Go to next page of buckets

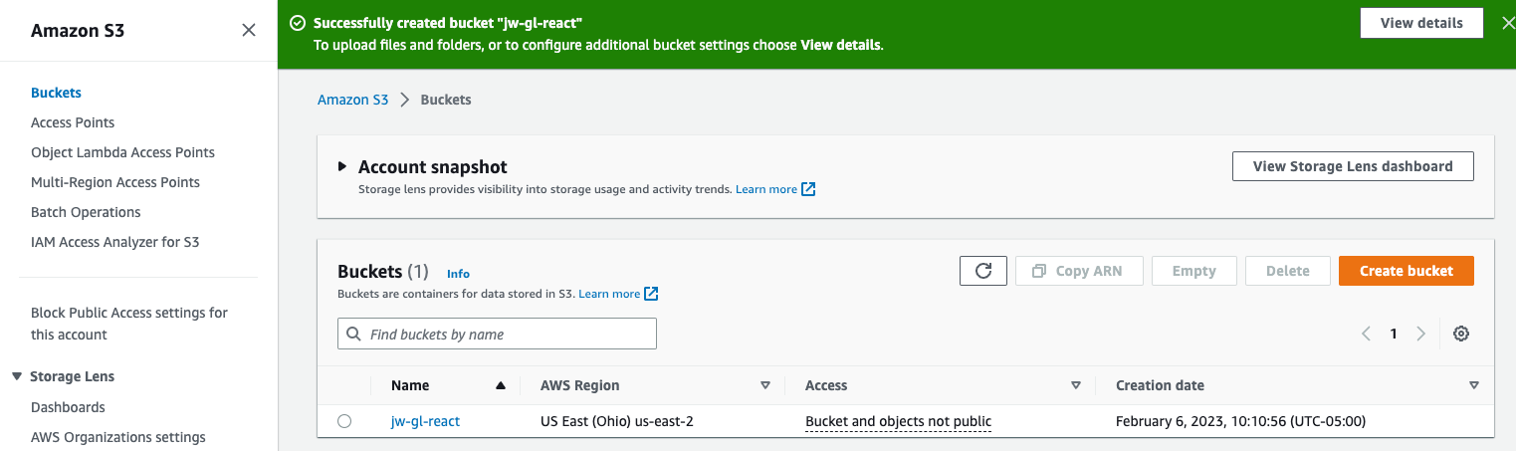[x=1420, y=334]
